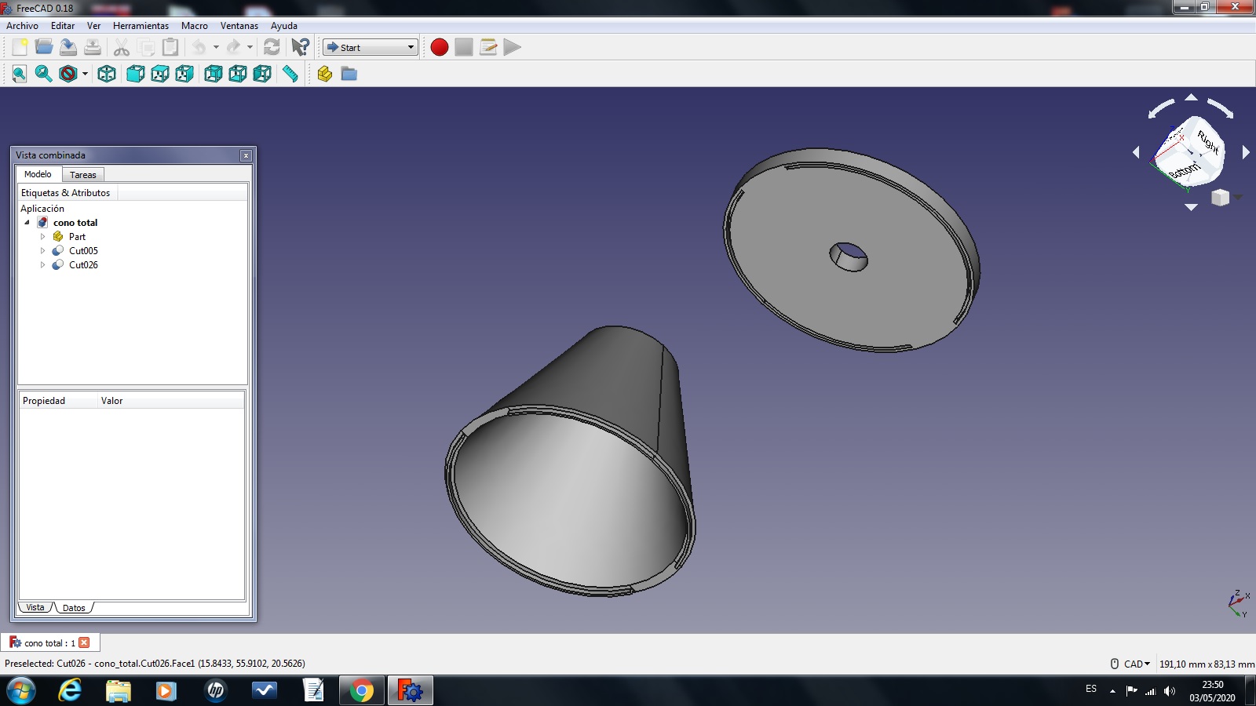Click the Right face of navigation cube

1207,142
